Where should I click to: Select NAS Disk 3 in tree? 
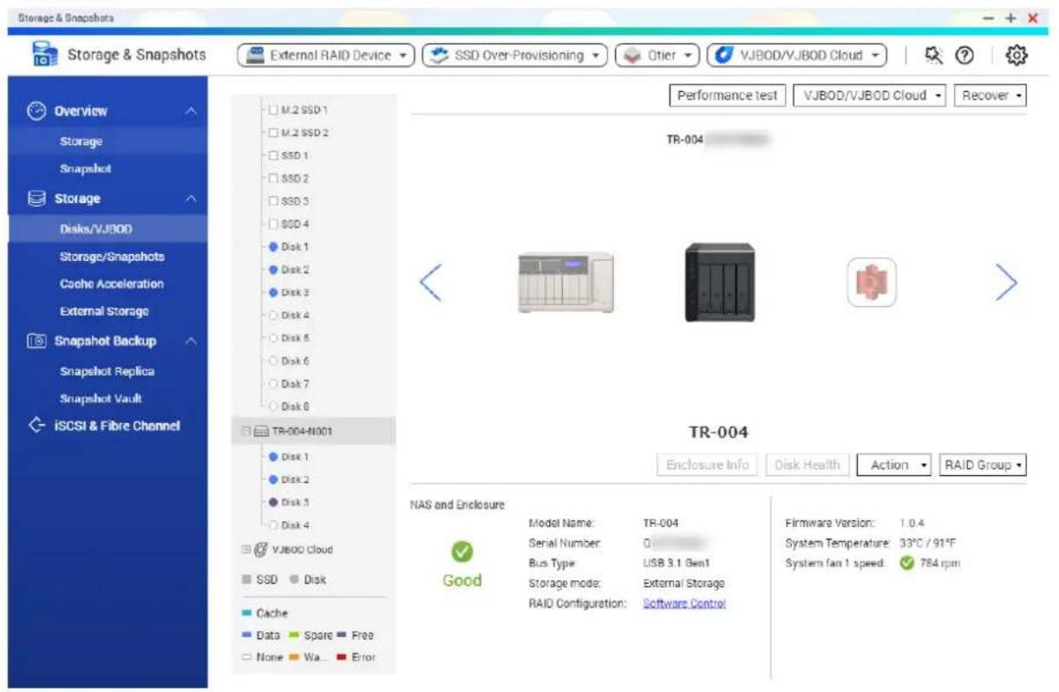tap(289, 292)
